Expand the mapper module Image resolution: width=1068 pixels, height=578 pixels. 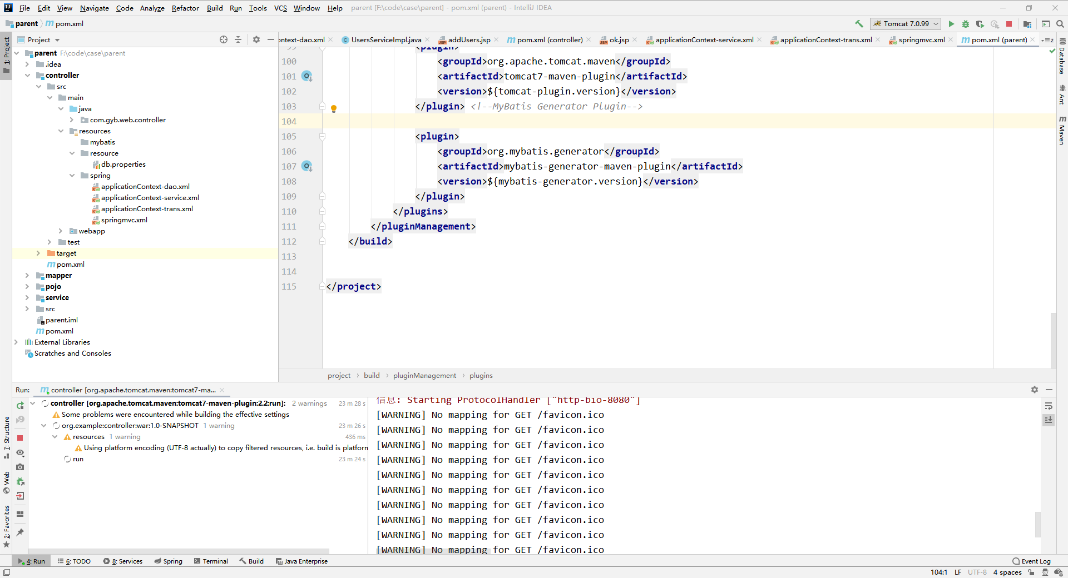(x=27, y=276)
